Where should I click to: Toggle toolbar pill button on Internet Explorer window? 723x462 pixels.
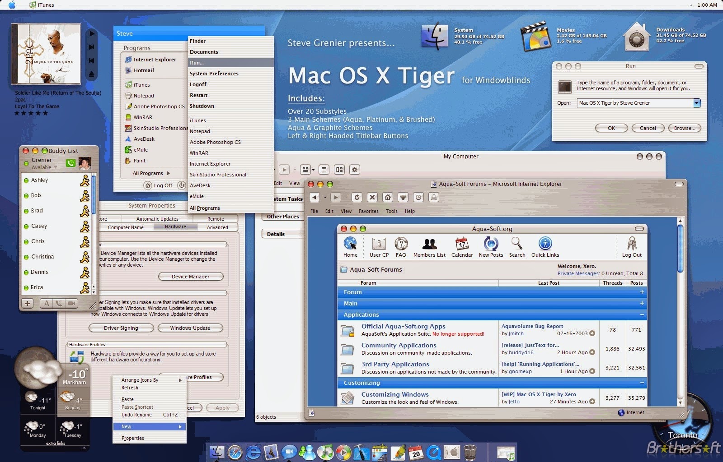[679, 184]
